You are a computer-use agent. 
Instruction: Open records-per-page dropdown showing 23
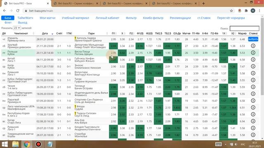tap(17, 28)
